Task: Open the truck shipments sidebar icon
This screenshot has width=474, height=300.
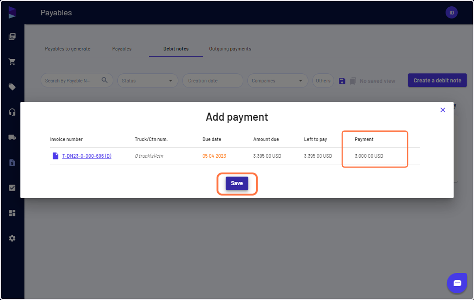Action: (12, 138)
